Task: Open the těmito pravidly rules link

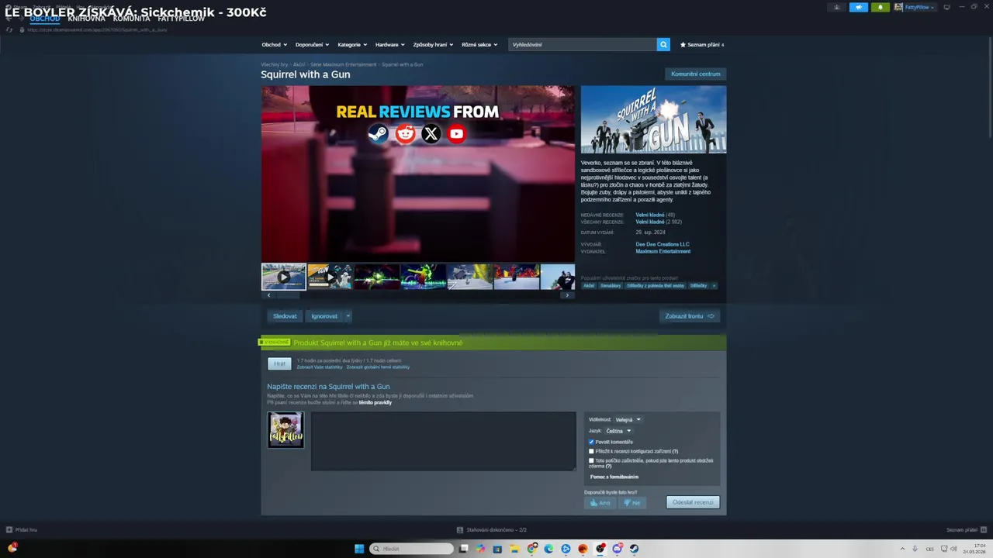Action: pyautogui.click(x=375, y=402)
